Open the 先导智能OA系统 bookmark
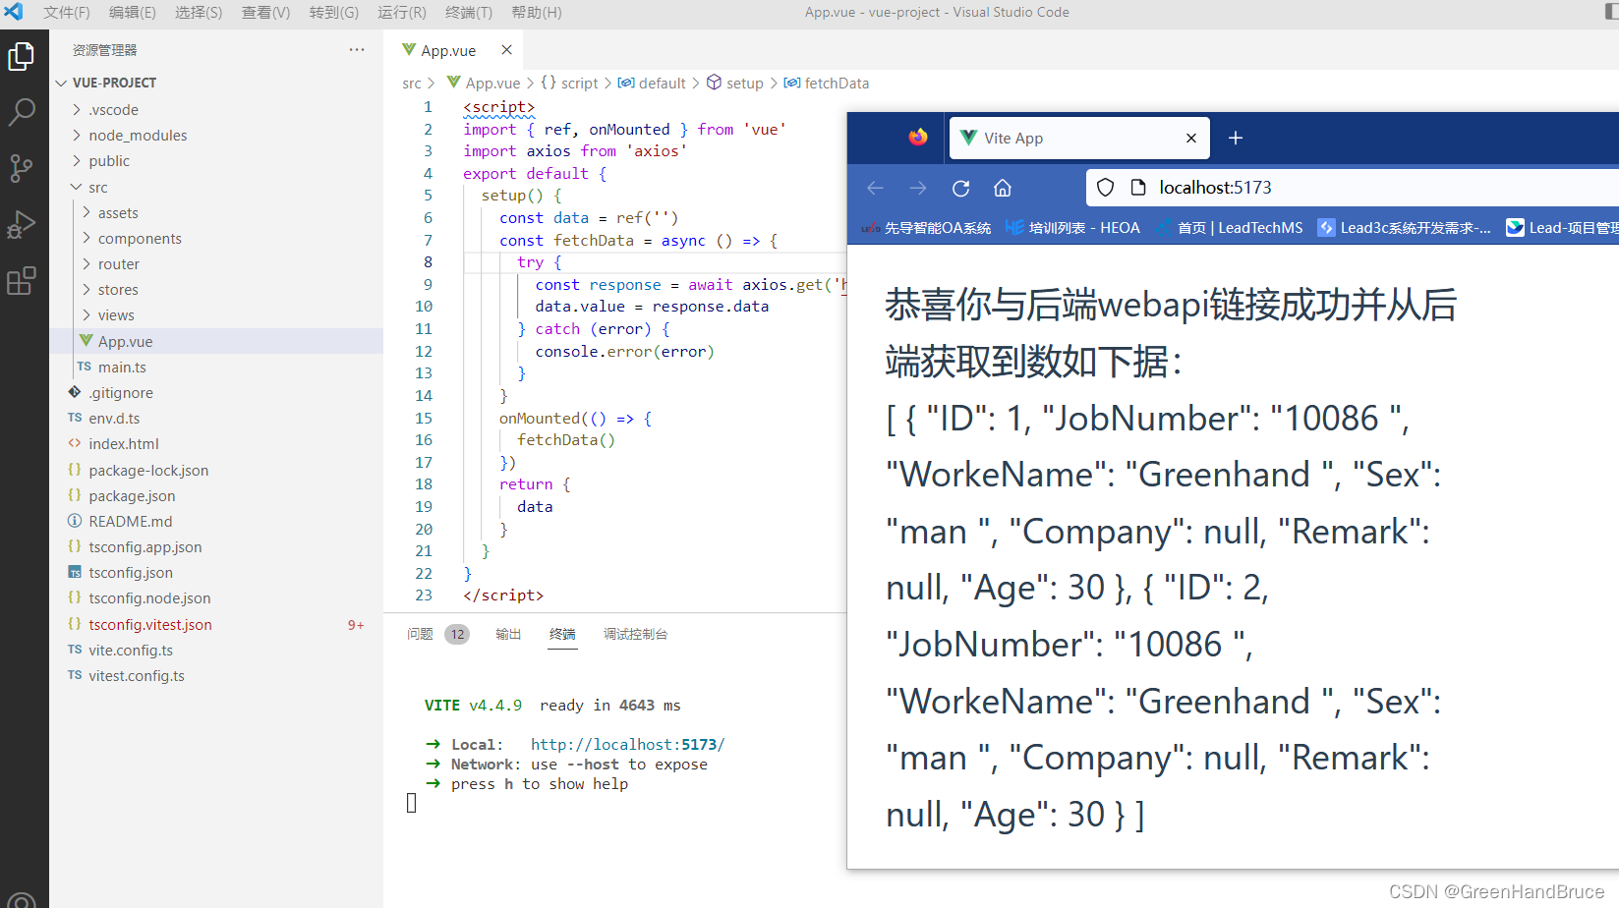The image size is (1619, 908). 926,228
